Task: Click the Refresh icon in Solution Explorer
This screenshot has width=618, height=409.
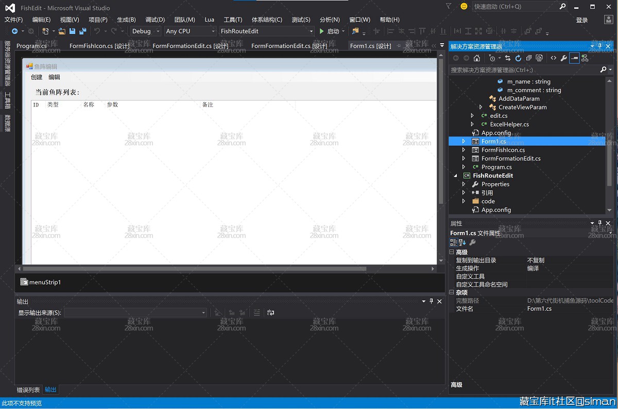Action: coord(518,58)
